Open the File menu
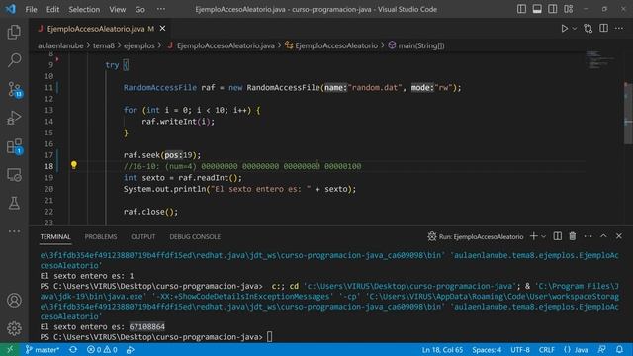The width and height of the screenshot is (633, 356). point(31,9)
